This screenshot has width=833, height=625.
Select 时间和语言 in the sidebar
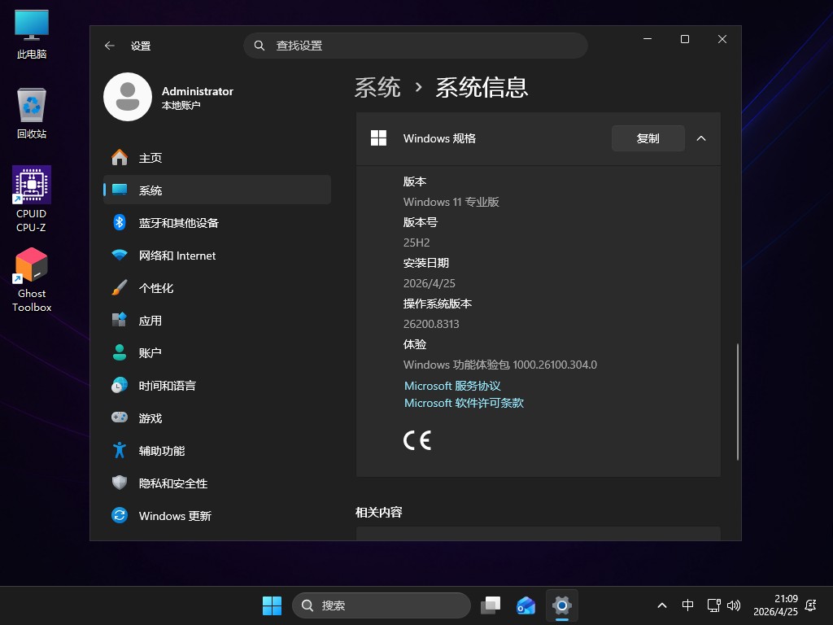pyautogui.click(x=167, y=386)
